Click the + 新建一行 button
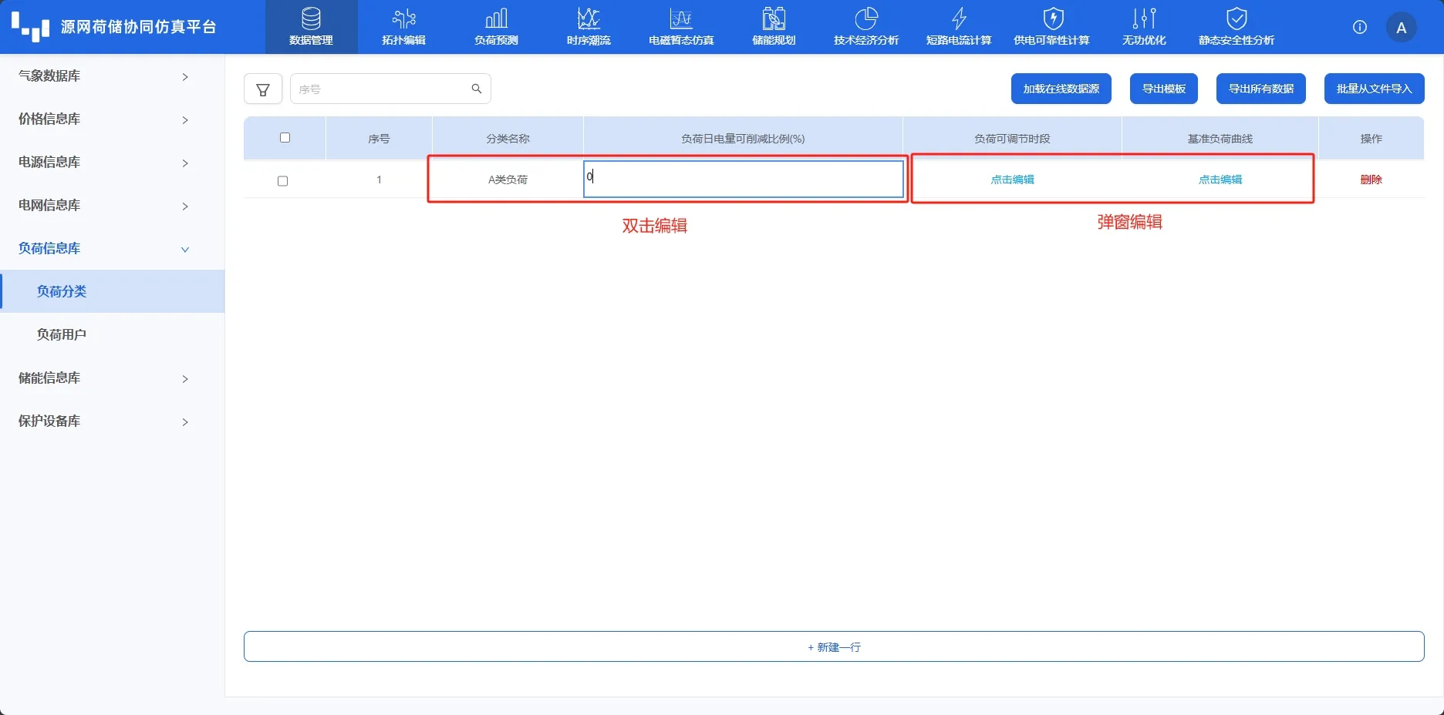1444x715 pixels. click(834, 646)
